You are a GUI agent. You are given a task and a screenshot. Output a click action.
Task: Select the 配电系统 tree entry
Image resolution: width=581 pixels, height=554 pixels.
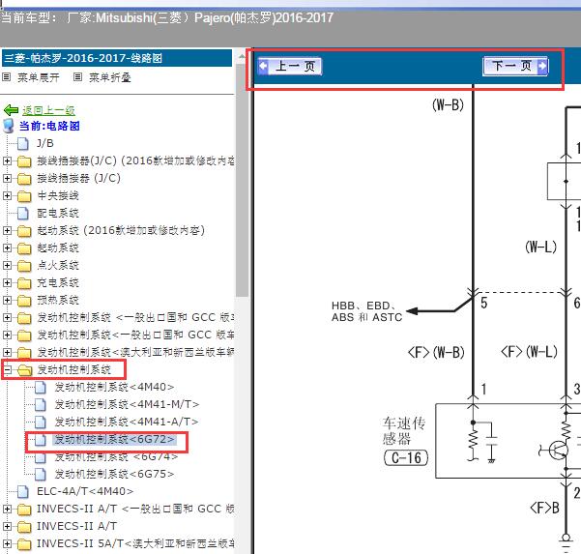(58, 213)
